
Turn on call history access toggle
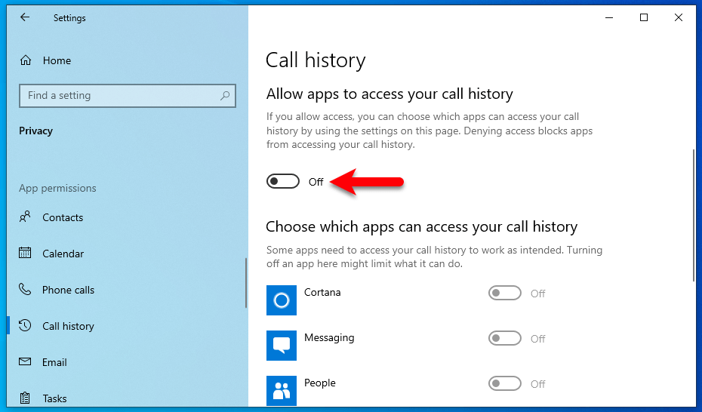pos(283,181)
